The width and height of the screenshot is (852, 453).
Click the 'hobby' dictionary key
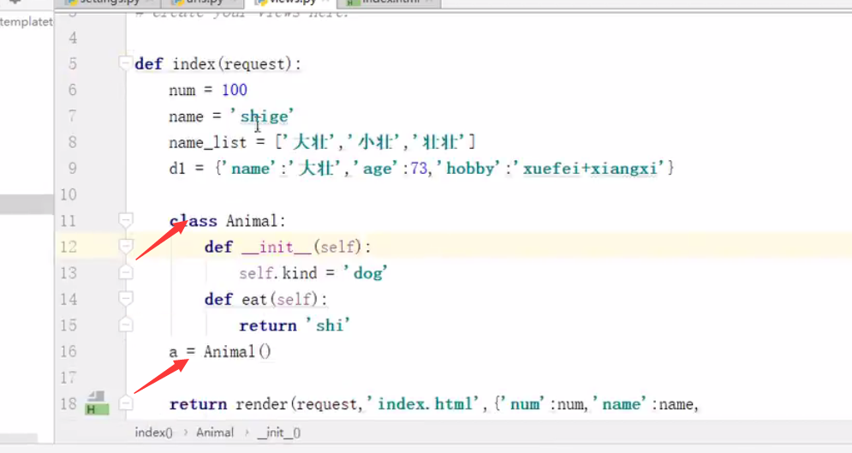(469, 169)
